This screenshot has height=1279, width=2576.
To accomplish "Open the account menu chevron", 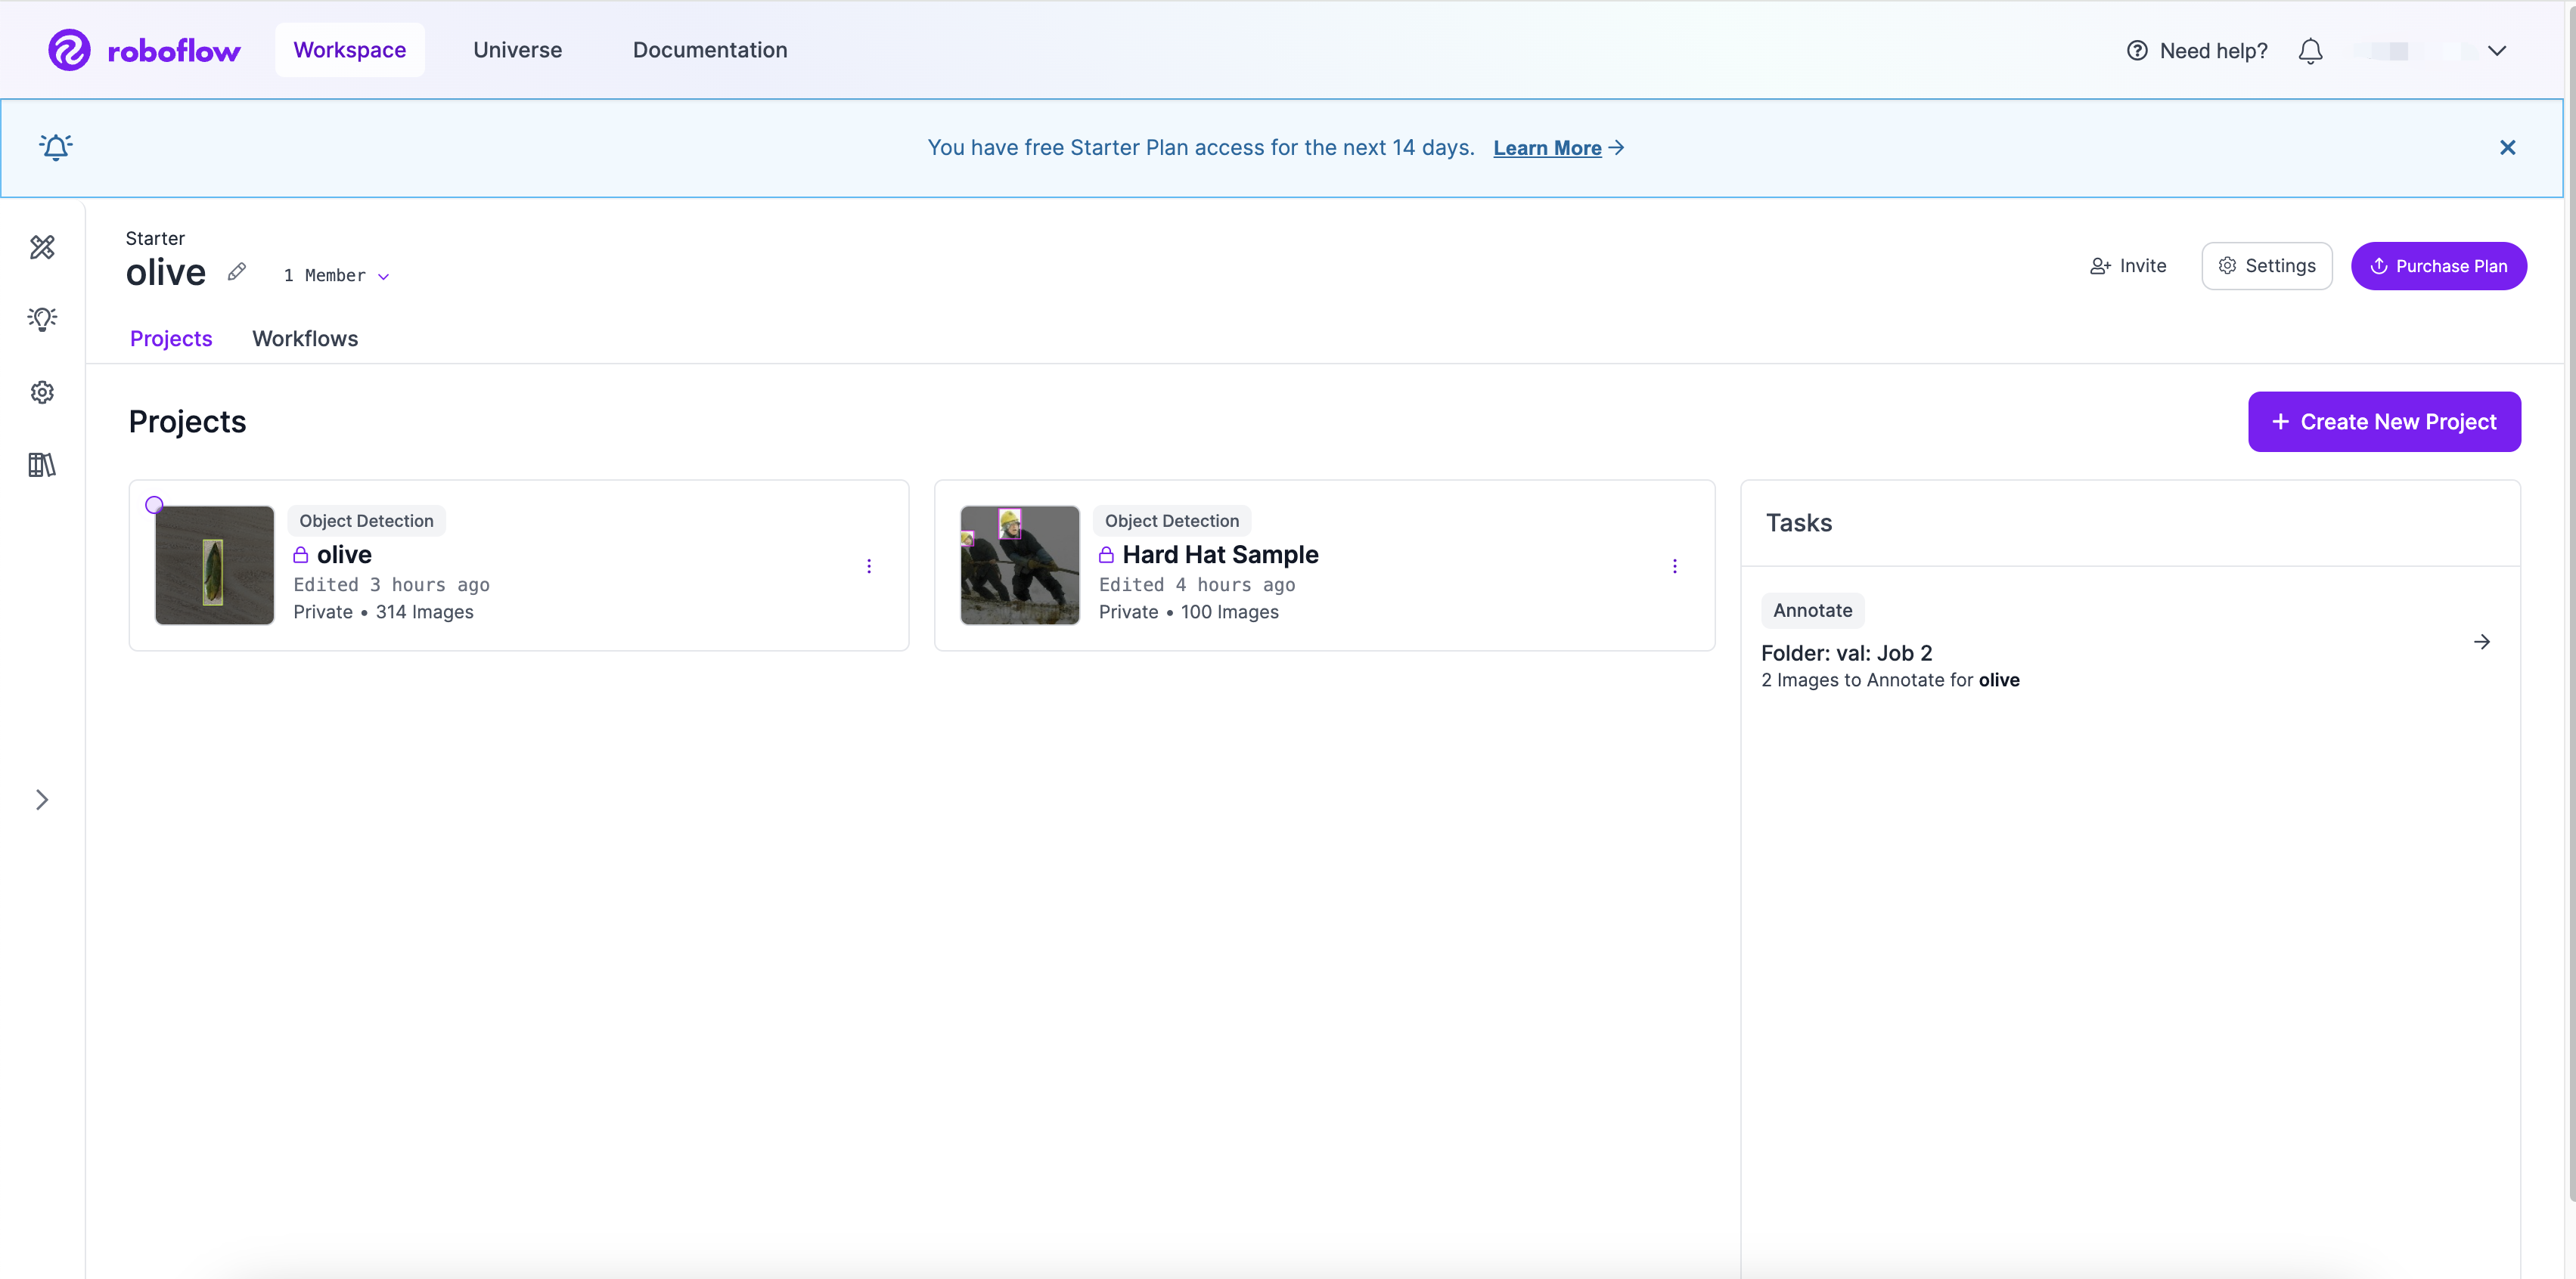I will 2497,51.
